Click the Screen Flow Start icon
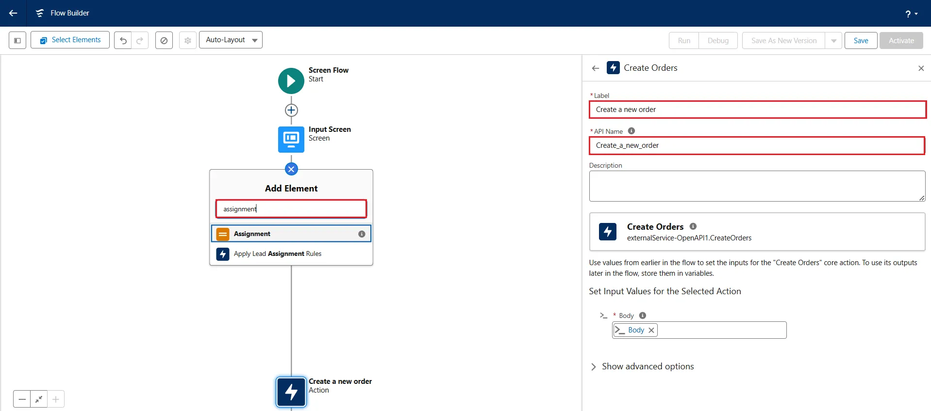931x411 pixels. point(291,81)
